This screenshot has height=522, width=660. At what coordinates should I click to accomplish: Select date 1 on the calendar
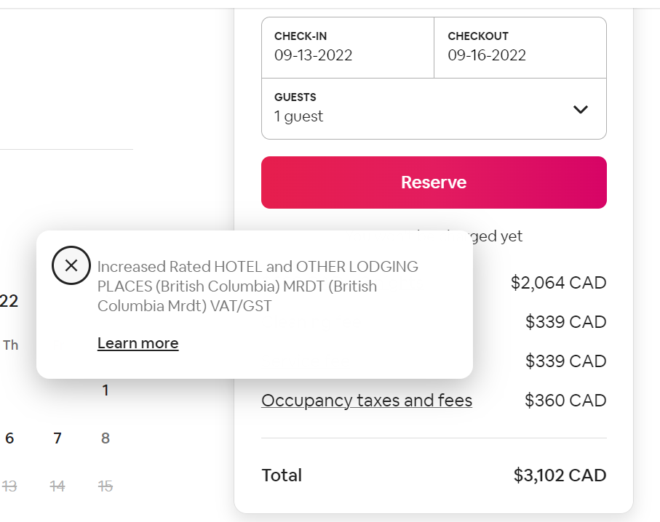click(105, 390)
